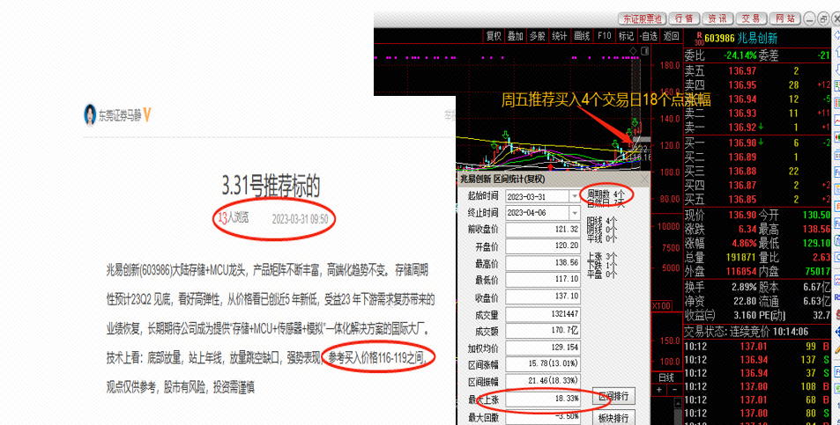Click the 总量 191871 value
Image resolution: width=840 pixels, height=425 pixels.
tap(741, 257)
